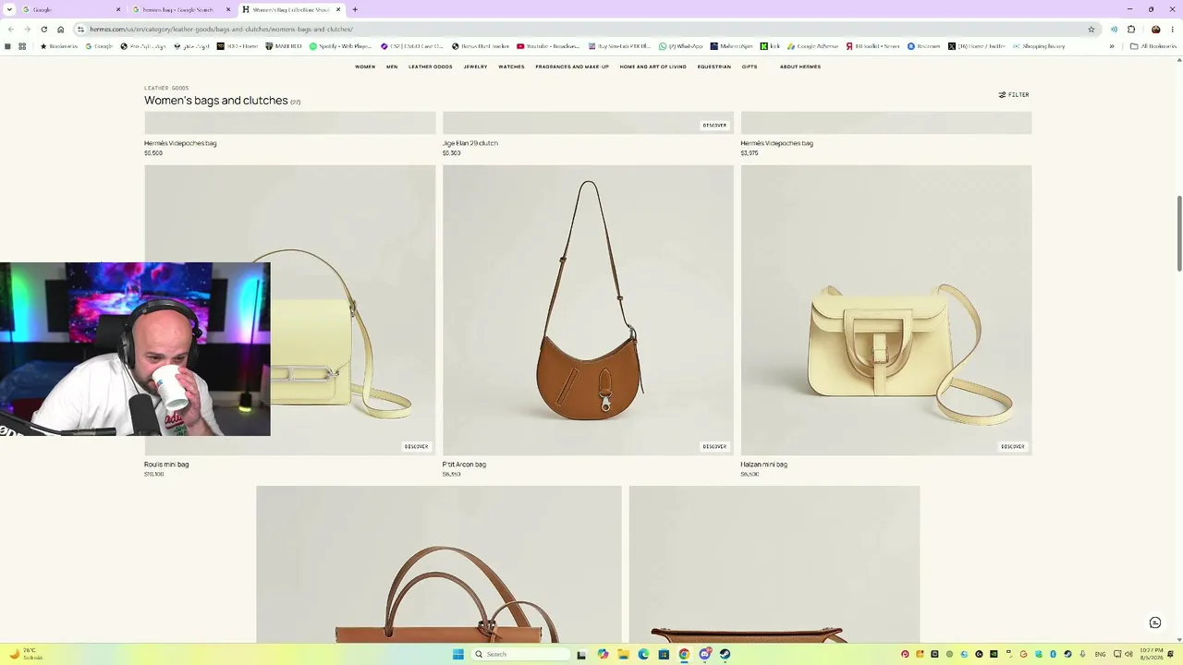
Task: Open the weather widget on the taskbar
Action: click(x=26, y=654)
